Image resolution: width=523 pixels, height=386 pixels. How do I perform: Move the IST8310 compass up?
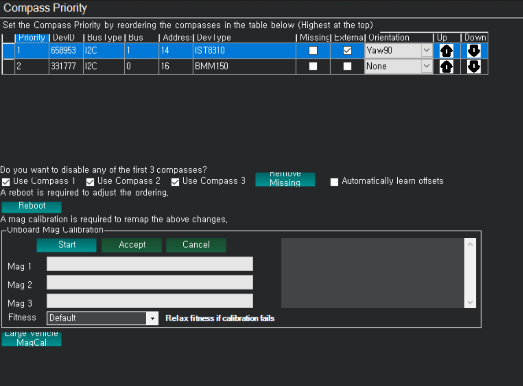[446, 51]
